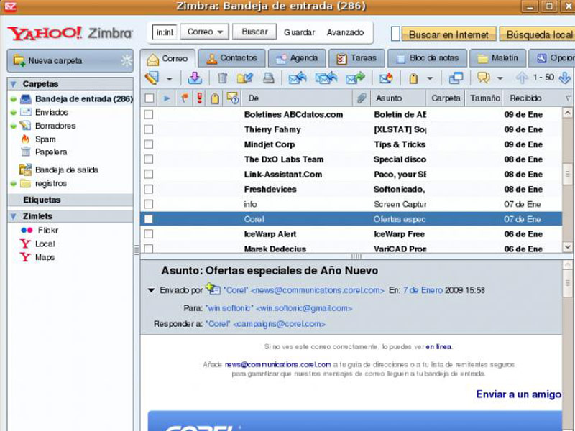
Task: Click the red exclamation priority column header
Action: pyautogui.click(x=200, y=98)
